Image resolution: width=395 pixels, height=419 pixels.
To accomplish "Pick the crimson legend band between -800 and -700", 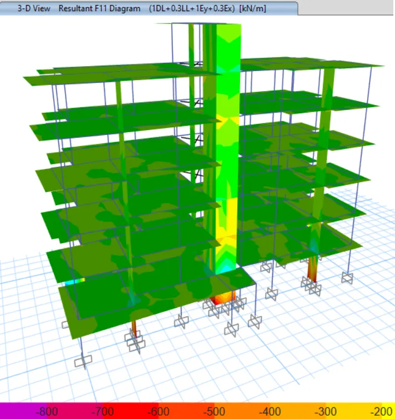I will pyautogui.click(x=75, y=411).
